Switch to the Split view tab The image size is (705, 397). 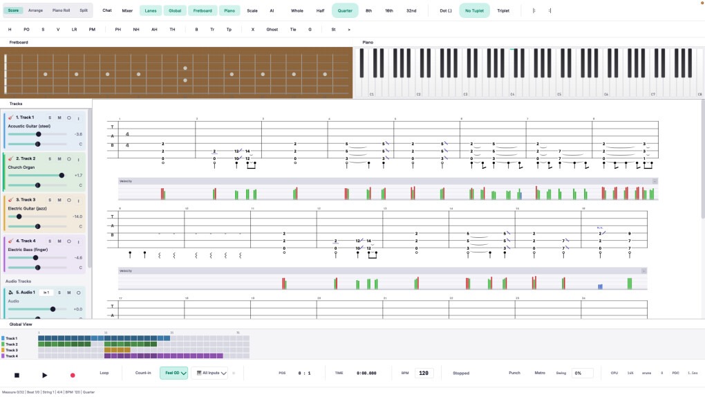(84, 10)
